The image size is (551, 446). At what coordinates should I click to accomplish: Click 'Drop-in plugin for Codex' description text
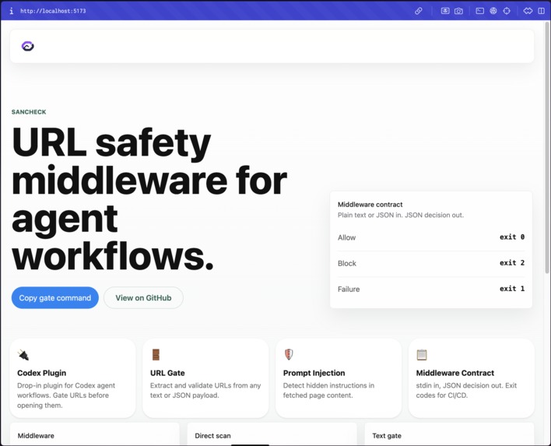pyautogui.click(x=66, y=395)
